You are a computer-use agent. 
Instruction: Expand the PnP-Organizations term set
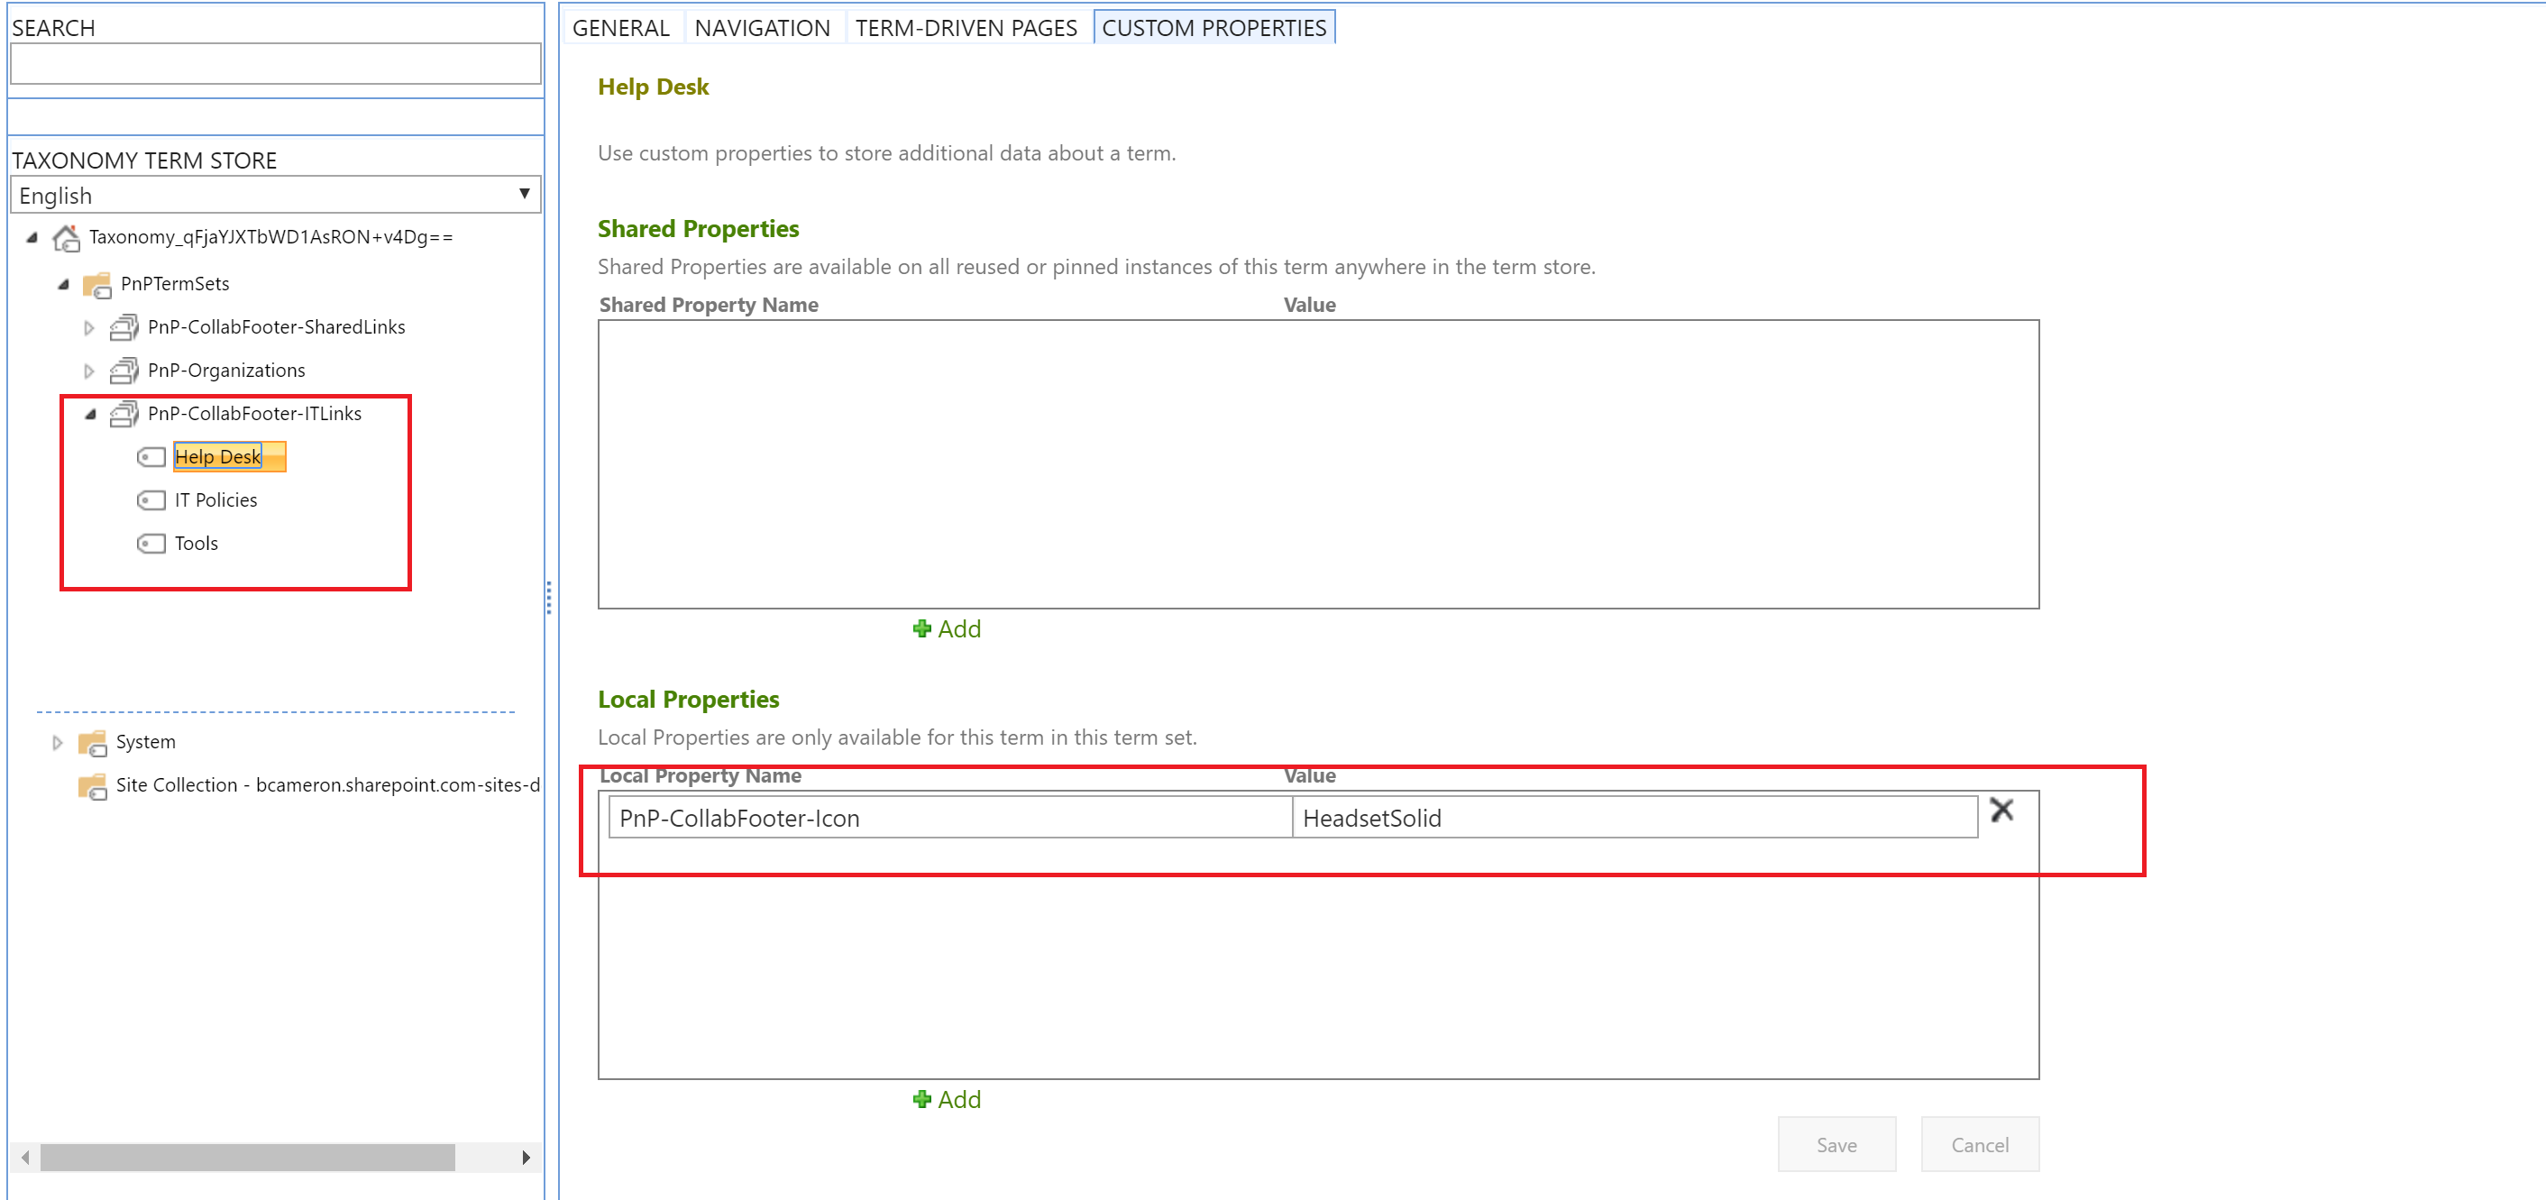[x=89, y=371]
